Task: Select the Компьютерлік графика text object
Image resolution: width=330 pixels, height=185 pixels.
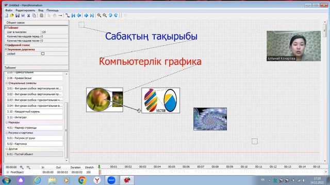Action: [x=150, y=62]
